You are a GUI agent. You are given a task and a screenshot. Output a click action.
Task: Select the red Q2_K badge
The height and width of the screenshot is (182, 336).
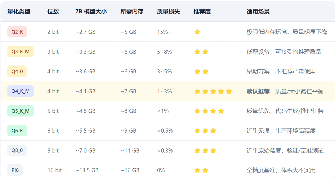pyautogui.click(x=17, y=32)
